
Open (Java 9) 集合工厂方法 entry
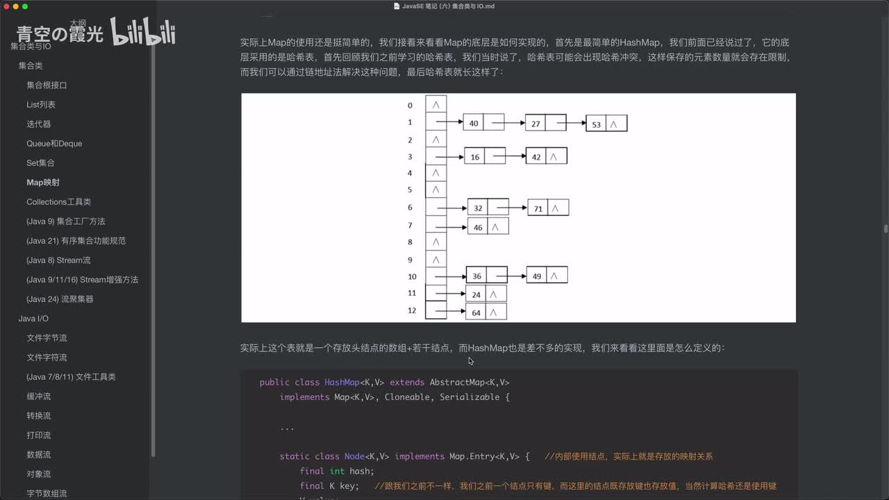(x=66, y=221)
